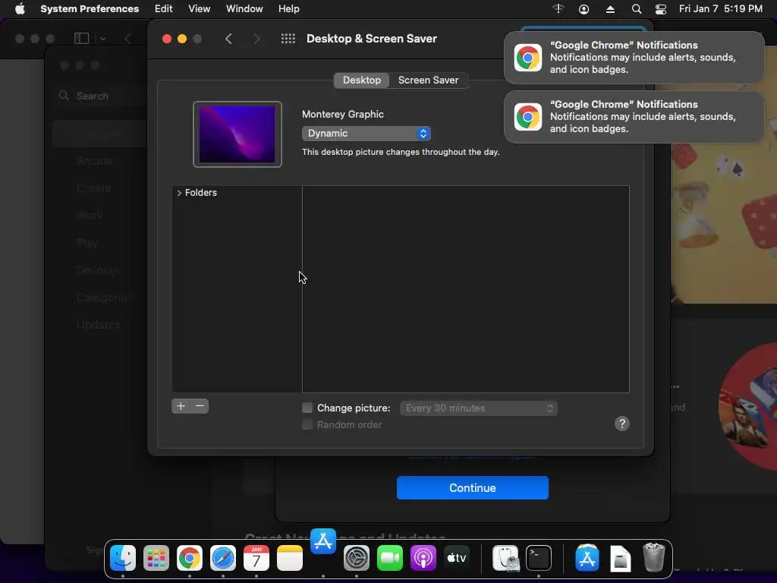Image resolution: width=777 pixels, height=583 pixels.
Task: Go back in the background App Store window
Action: coord(127,39)
